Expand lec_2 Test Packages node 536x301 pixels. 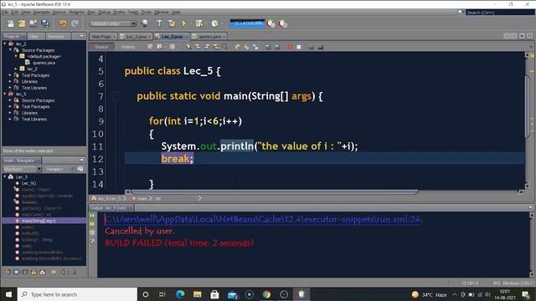pyautogui.click(x=10, y=75)
